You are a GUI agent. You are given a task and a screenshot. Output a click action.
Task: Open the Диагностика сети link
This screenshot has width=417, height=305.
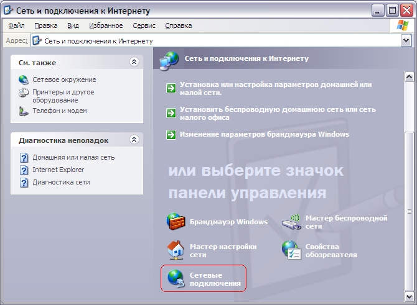pyautogui.click(x=61, y=183)
